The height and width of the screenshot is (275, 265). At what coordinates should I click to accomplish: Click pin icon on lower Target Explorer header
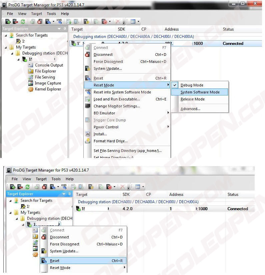pyautogui.click(x=69, y=194)
